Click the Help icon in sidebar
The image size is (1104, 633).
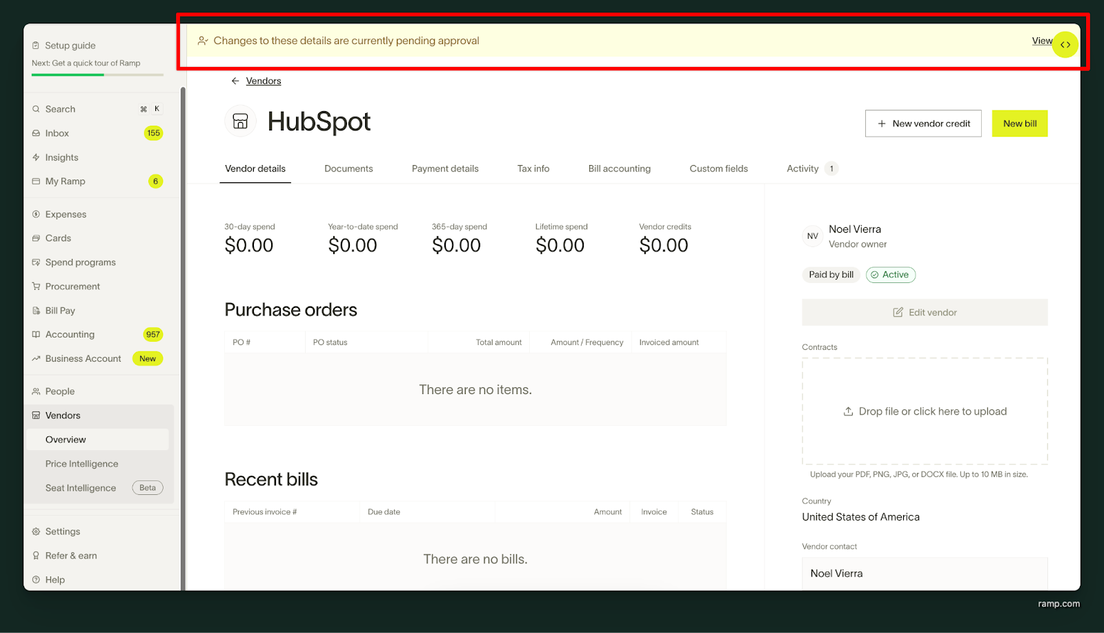(36, 580)
